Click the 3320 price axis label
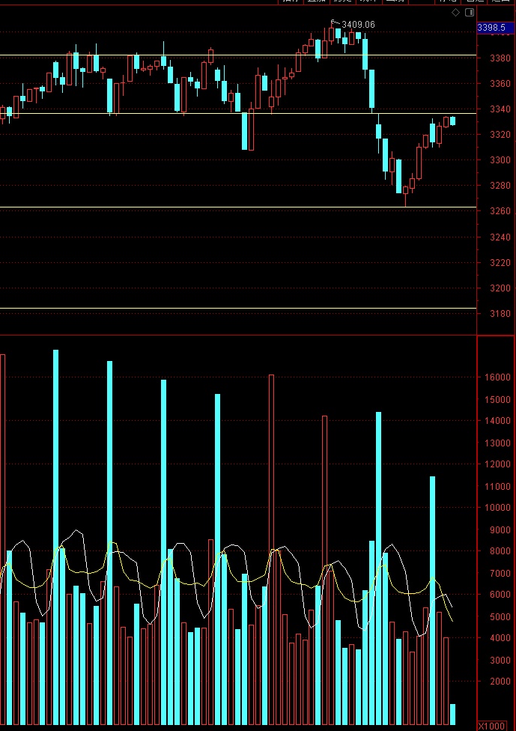Viewport: 516px width, 731px height. pos(500,135)
